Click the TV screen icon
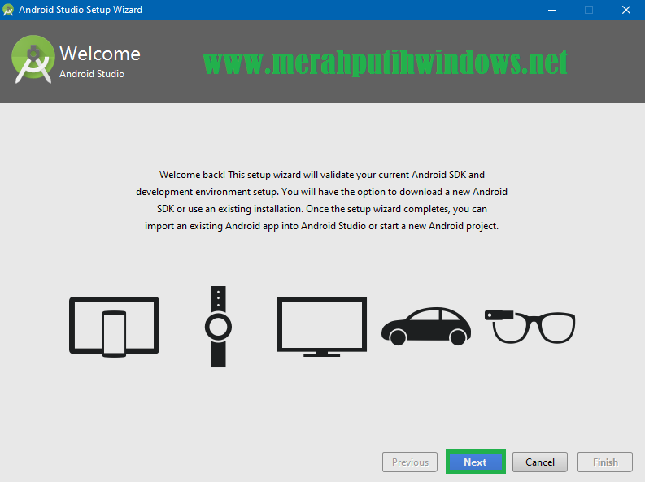The height and width of the screenshot is (482, 645). click(x=322, y=327)
